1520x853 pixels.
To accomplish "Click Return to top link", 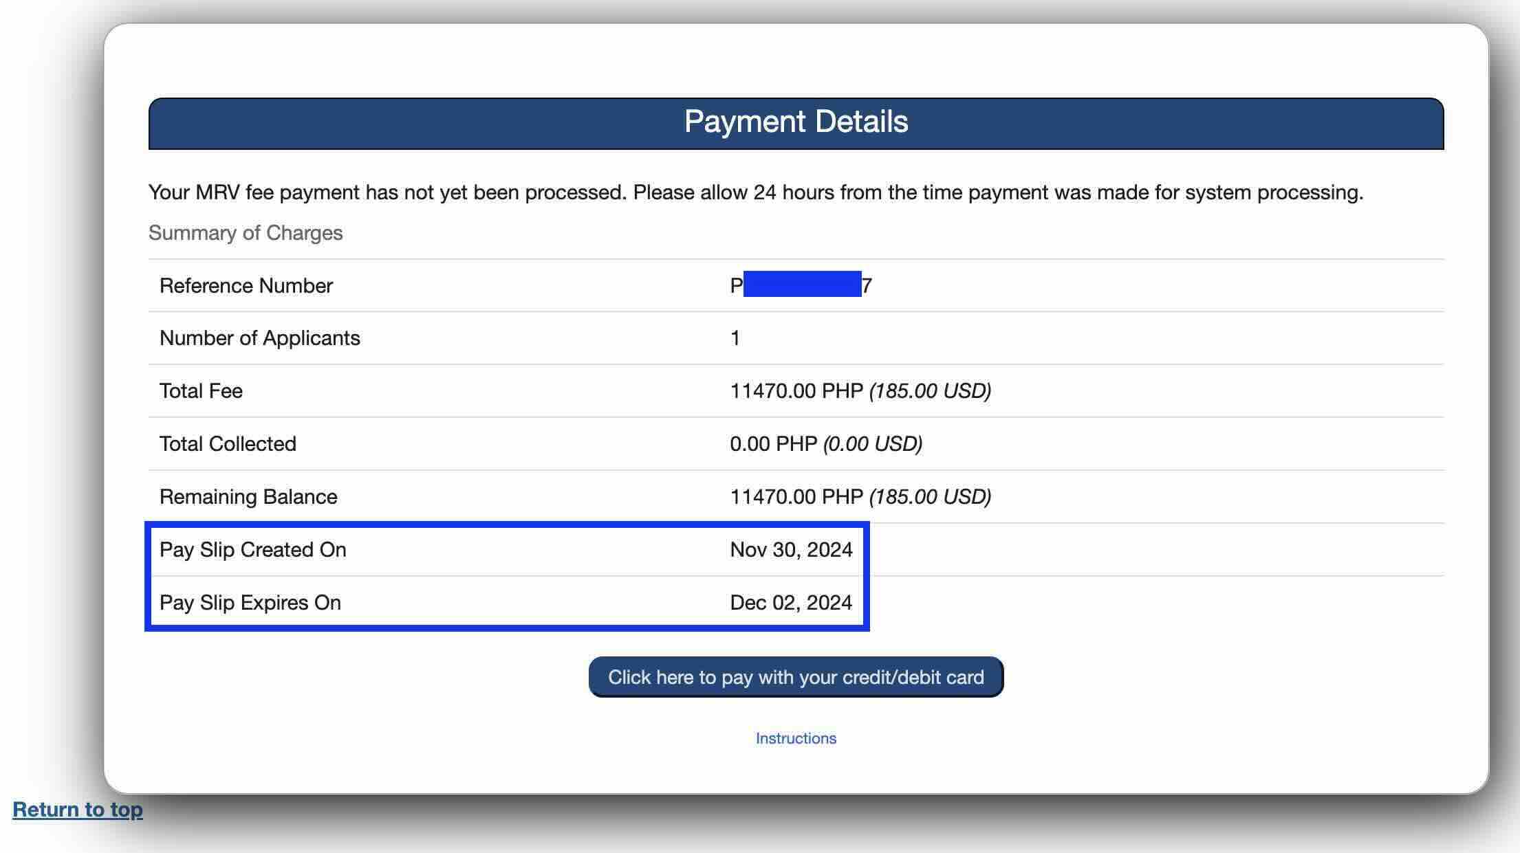I will [x=78, y=810].
